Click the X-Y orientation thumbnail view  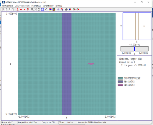coord(137,26)
